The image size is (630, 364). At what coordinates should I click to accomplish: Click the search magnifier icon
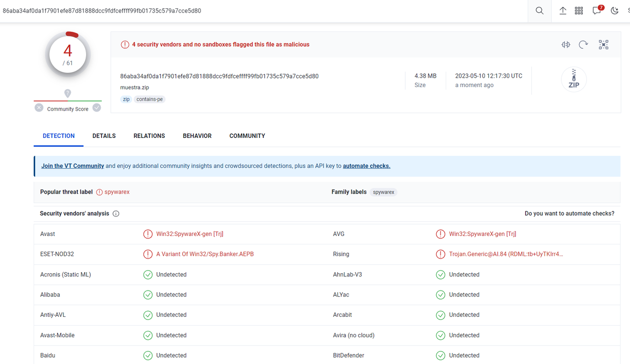pyautogui.click(x=539, y=10)
